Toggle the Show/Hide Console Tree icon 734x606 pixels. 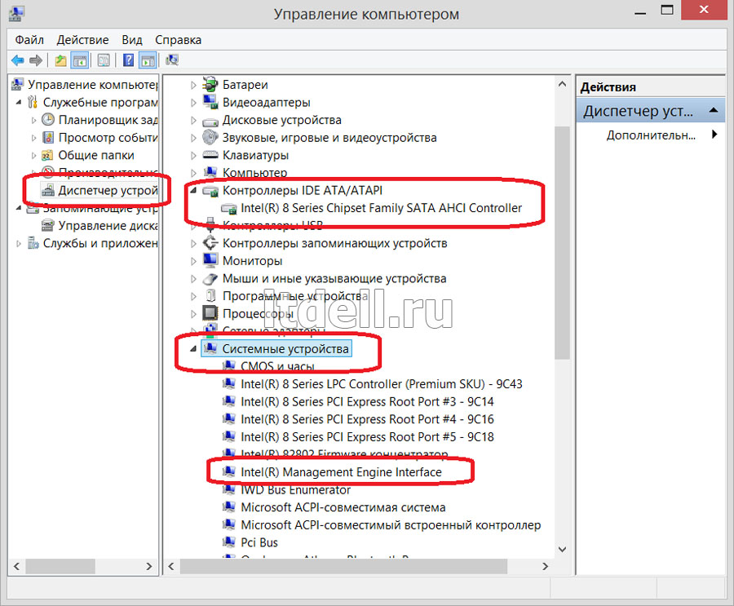(80, 60)
